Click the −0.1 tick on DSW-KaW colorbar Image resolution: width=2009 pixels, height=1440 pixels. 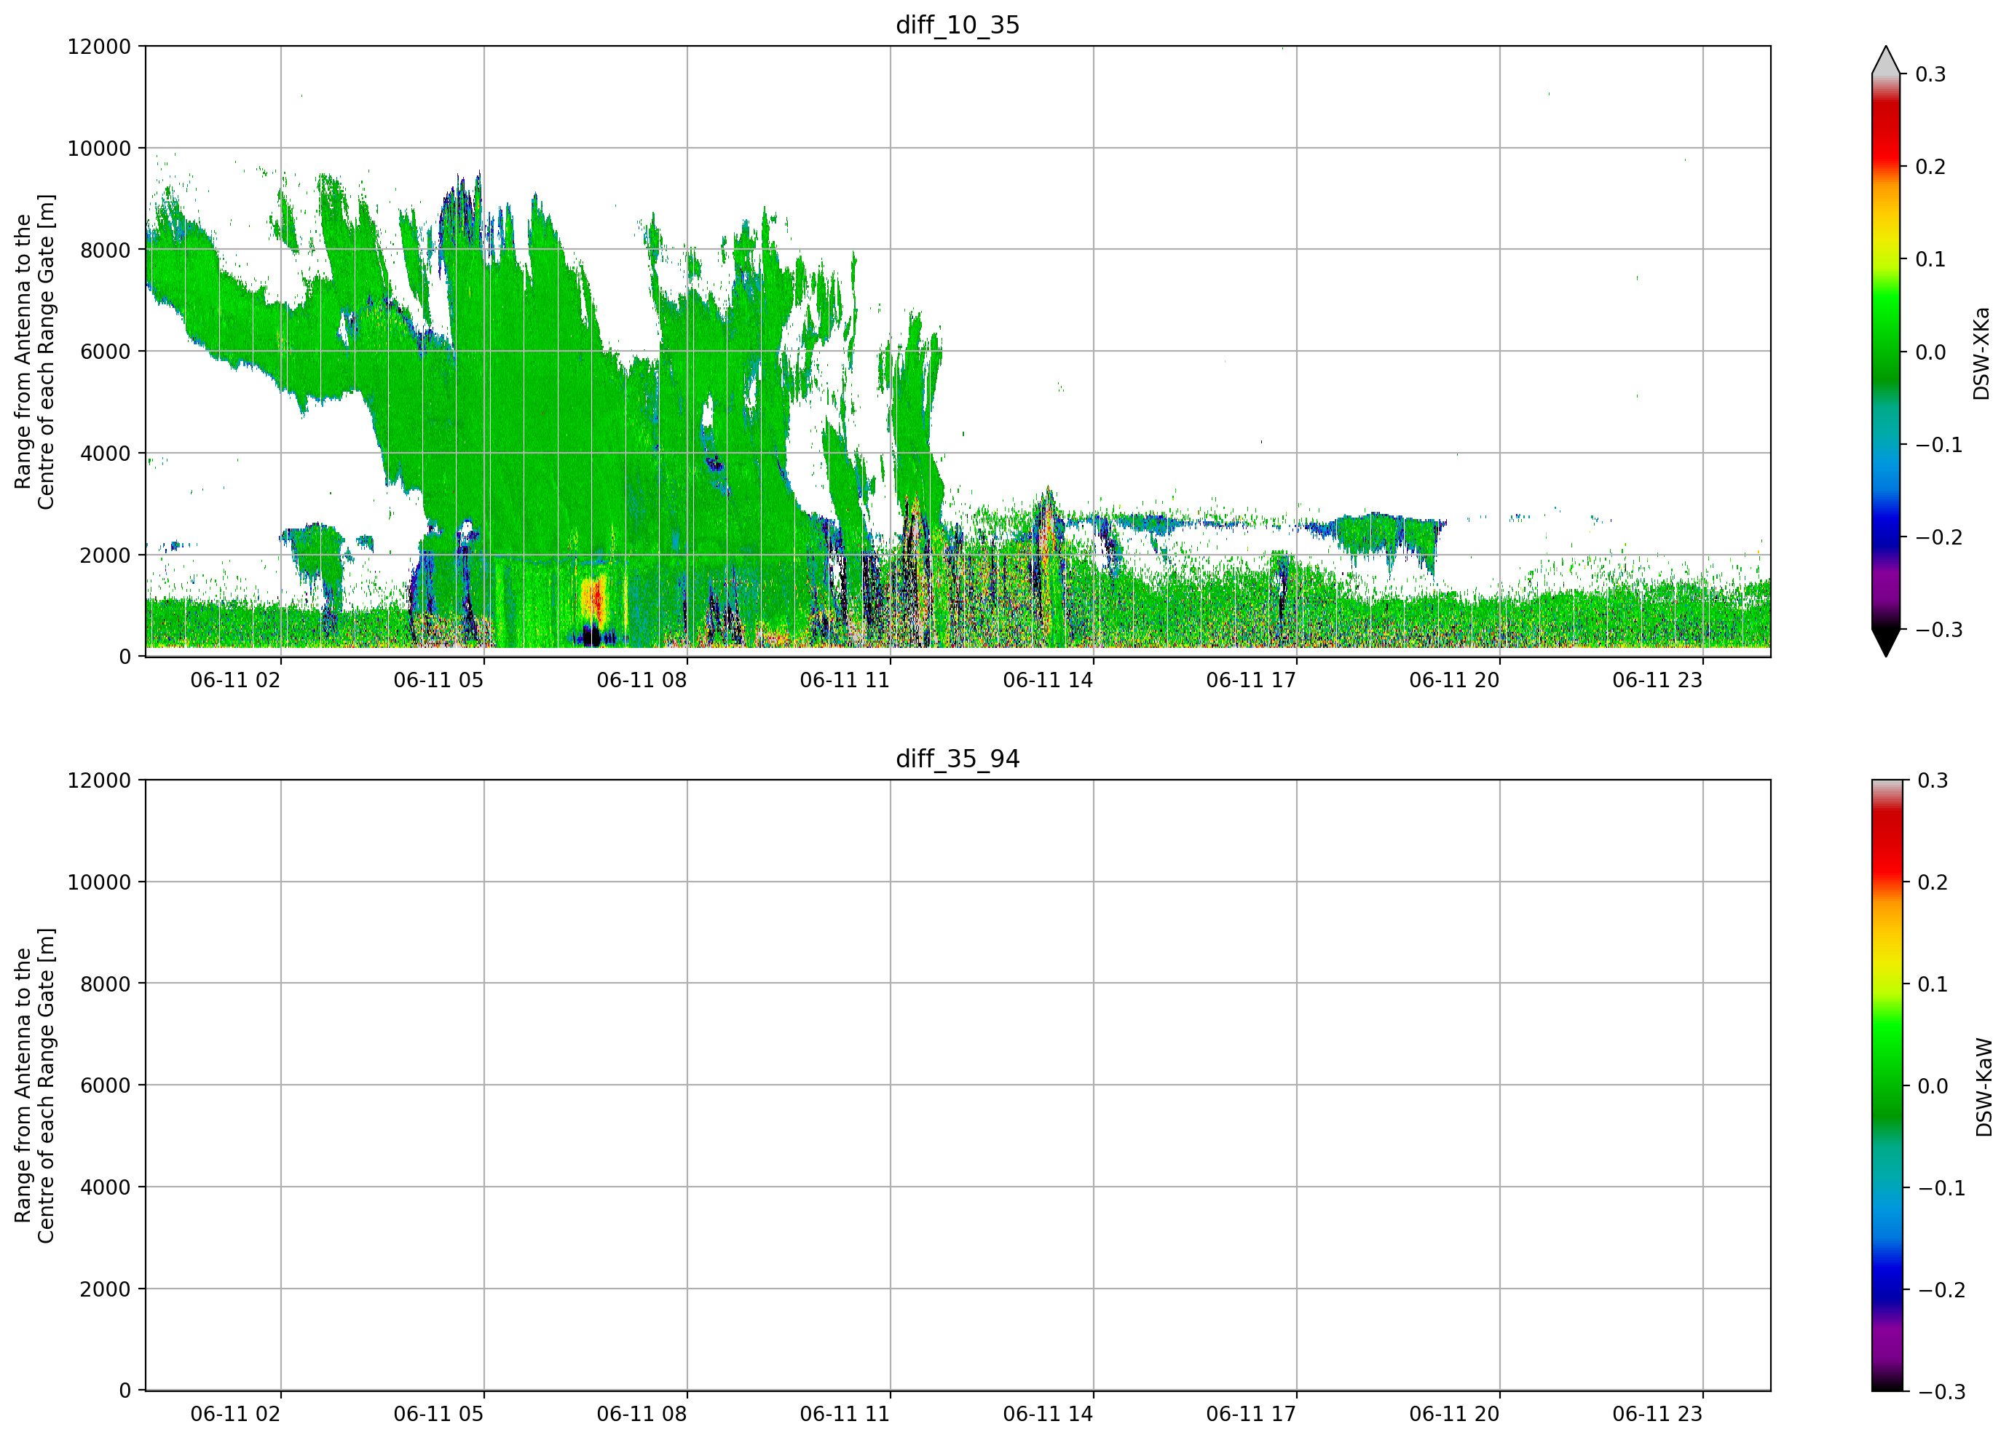tap(1942, 1187)
